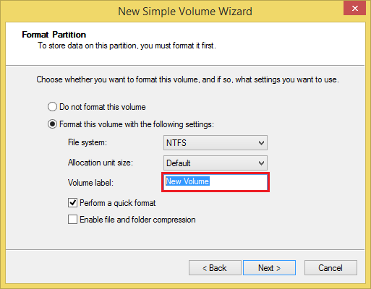Screen dimensions: 371x289
Task: Select the 'Do not format this volume' radio button
Action: point(52,107)
